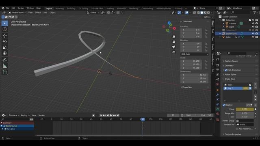The height and width of the screenshot is (146, 260).
Task: Click the Options button in viewport header
Action: [x=208, y=17]
